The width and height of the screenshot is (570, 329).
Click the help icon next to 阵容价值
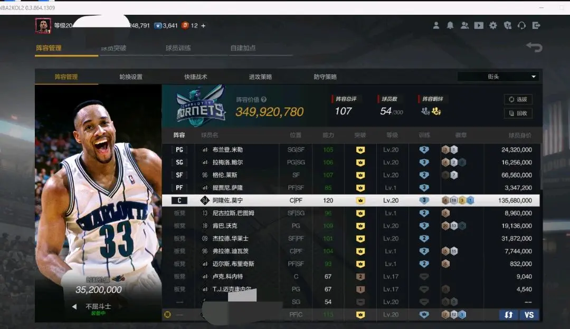point(264,99)
